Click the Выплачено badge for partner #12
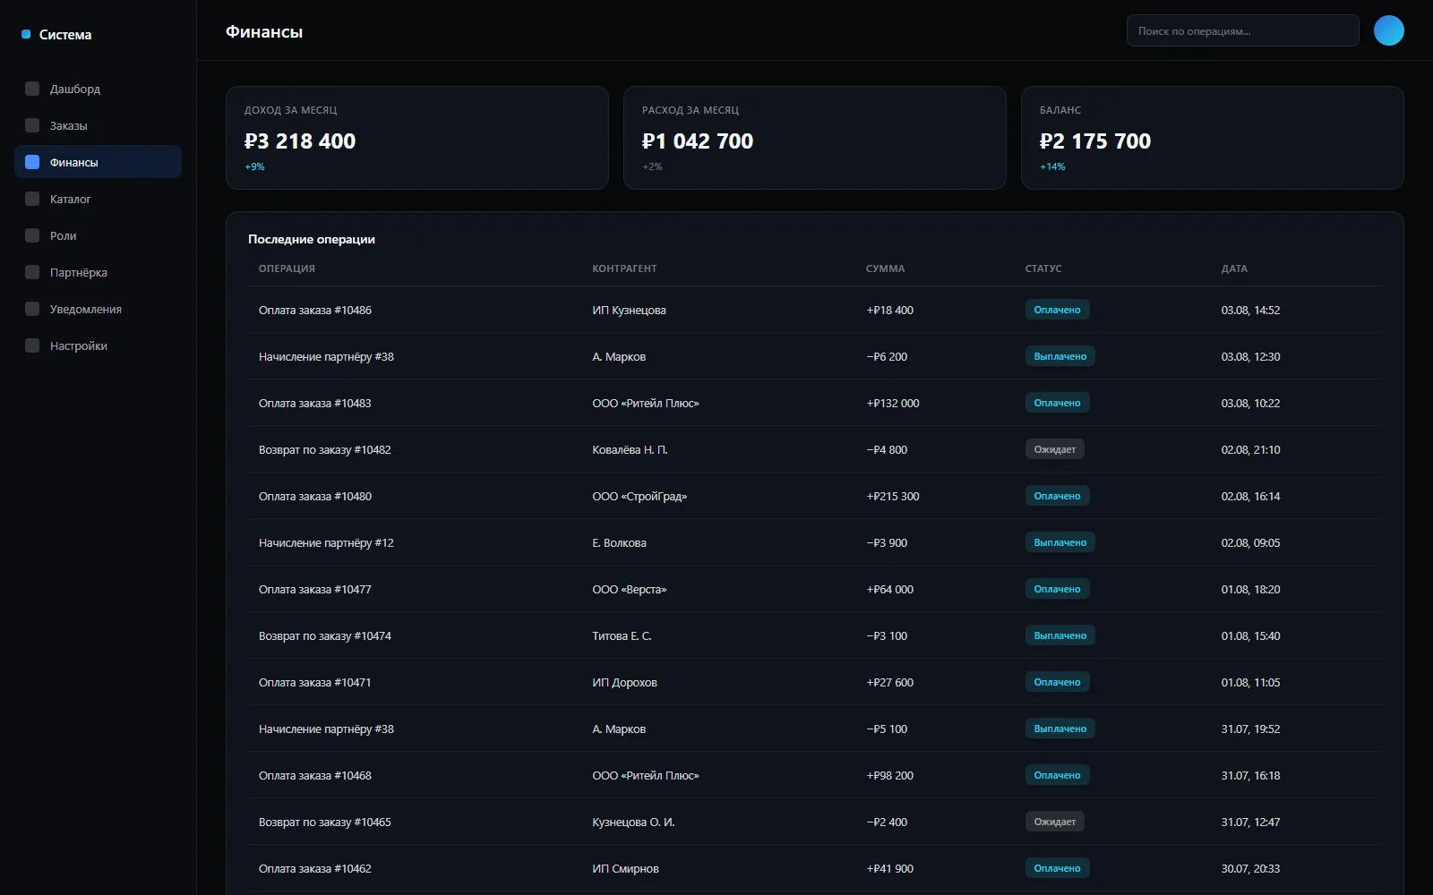This screenshot has height=895, width=1433. point(1060,542)
